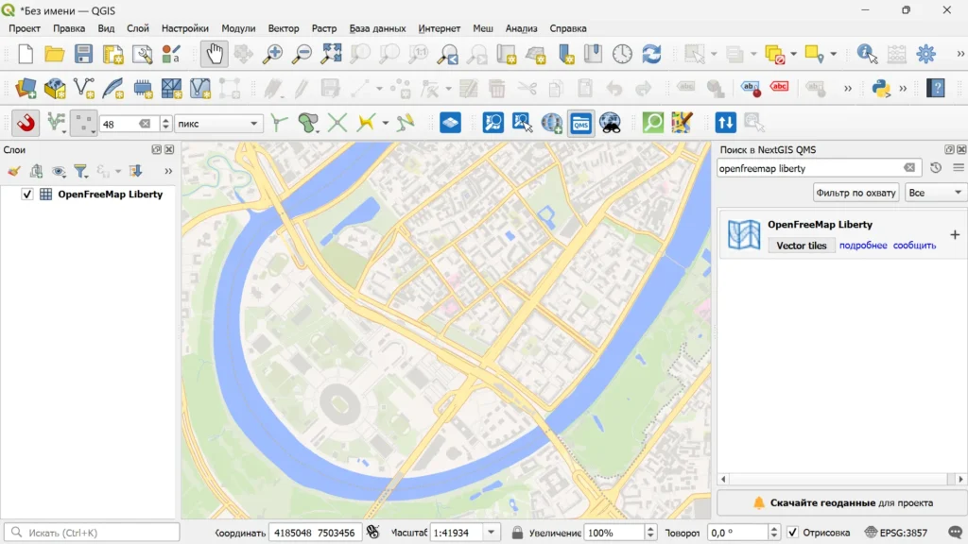Click the Vector tiles button
968x544 pixels.
pyautogui.click(x=802, y=246)
